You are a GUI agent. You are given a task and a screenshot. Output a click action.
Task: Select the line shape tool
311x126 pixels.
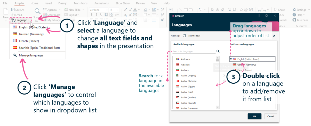coord(181,10)
